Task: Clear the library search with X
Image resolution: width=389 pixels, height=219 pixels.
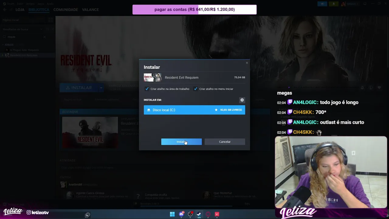Action: 44,37
